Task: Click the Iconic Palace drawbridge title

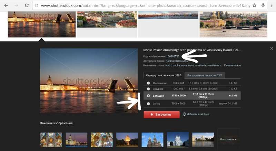Action: coord(192,50)
